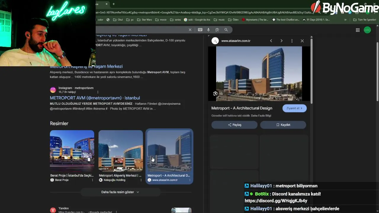Open the Google apps grid
Image resolution: width=379 pixels, height=213 pixels.
point(358,30)
